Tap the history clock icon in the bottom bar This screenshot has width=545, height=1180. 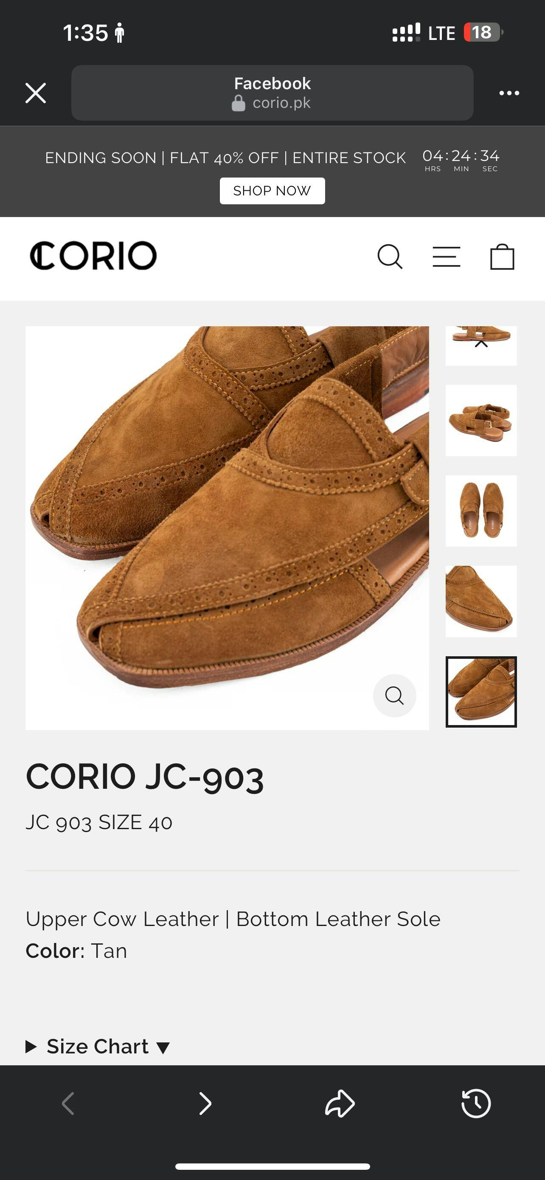tap(476, 1103)
